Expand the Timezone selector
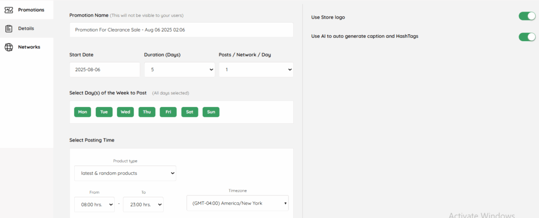 click(237, 203)
